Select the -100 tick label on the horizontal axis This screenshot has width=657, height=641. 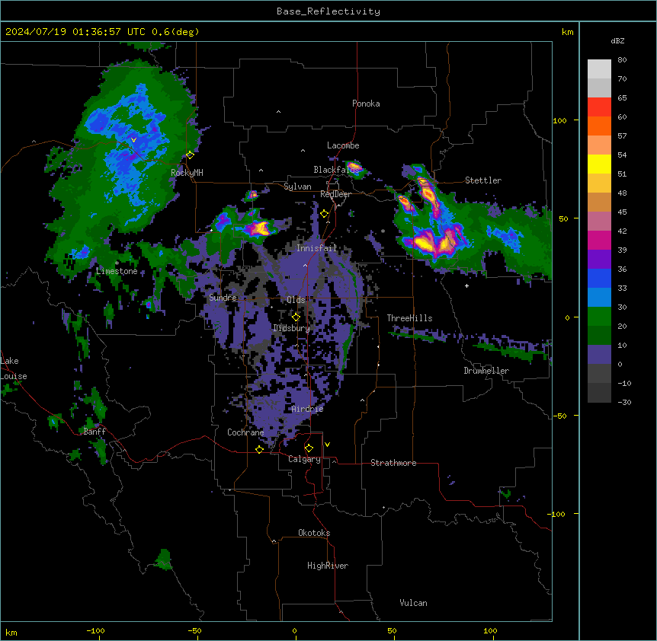point(95,630)
